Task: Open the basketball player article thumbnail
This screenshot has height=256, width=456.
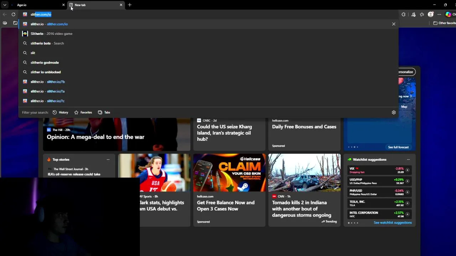Action: coord(154,173)
